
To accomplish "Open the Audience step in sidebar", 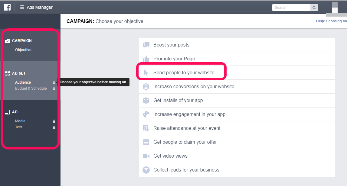I will (23, 82).
